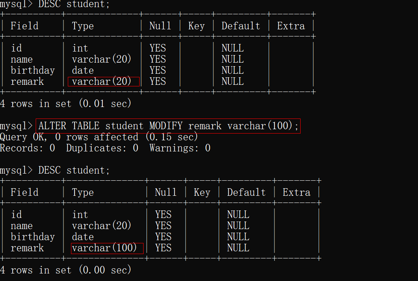Select the "Records: 0 Duplicates: 0" output line
The image size is (418, 281).
pos(105,148)
